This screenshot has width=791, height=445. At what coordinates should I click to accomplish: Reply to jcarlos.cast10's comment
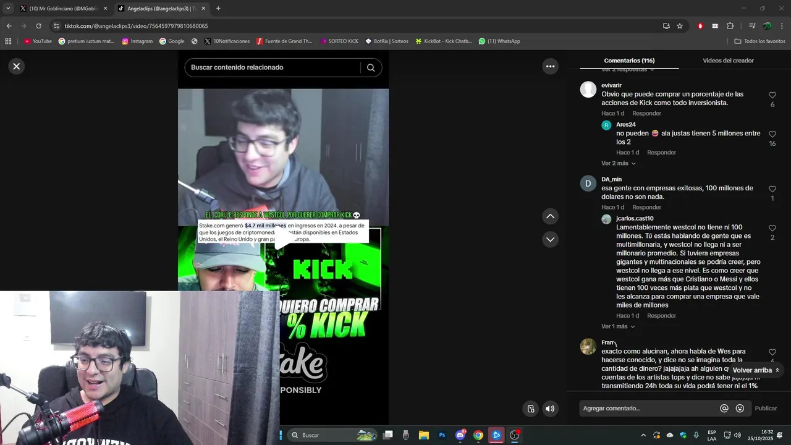click(661, 316)
